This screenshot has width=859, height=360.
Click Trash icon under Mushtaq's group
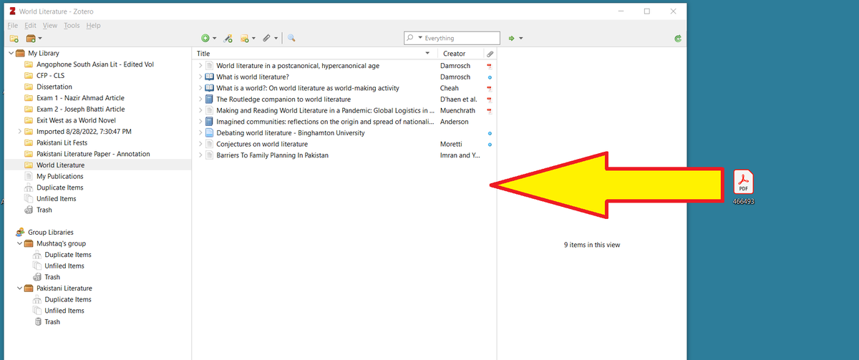click(37, 277)
